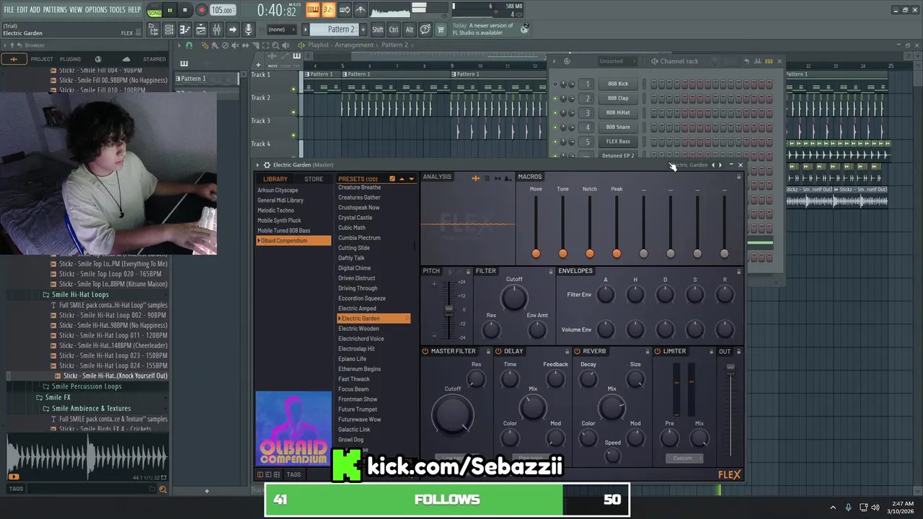This screenshot has width=923, height=519.
Task: Mute Track 1 in Playlist
Action: click(x=293, y=89)
